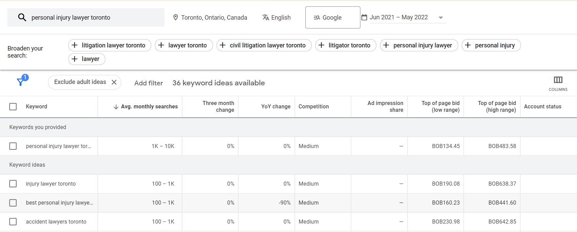Open the Google search network selector
The image size is (577, 232).
click(332, 18)
